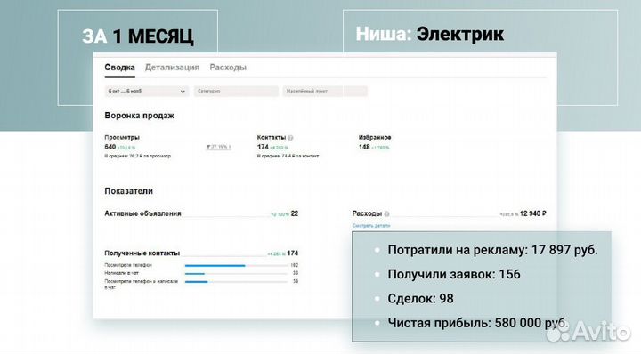Click the Ниша: Электрик heading
This screenshot has width=641, height=354.
coord(430,34)
